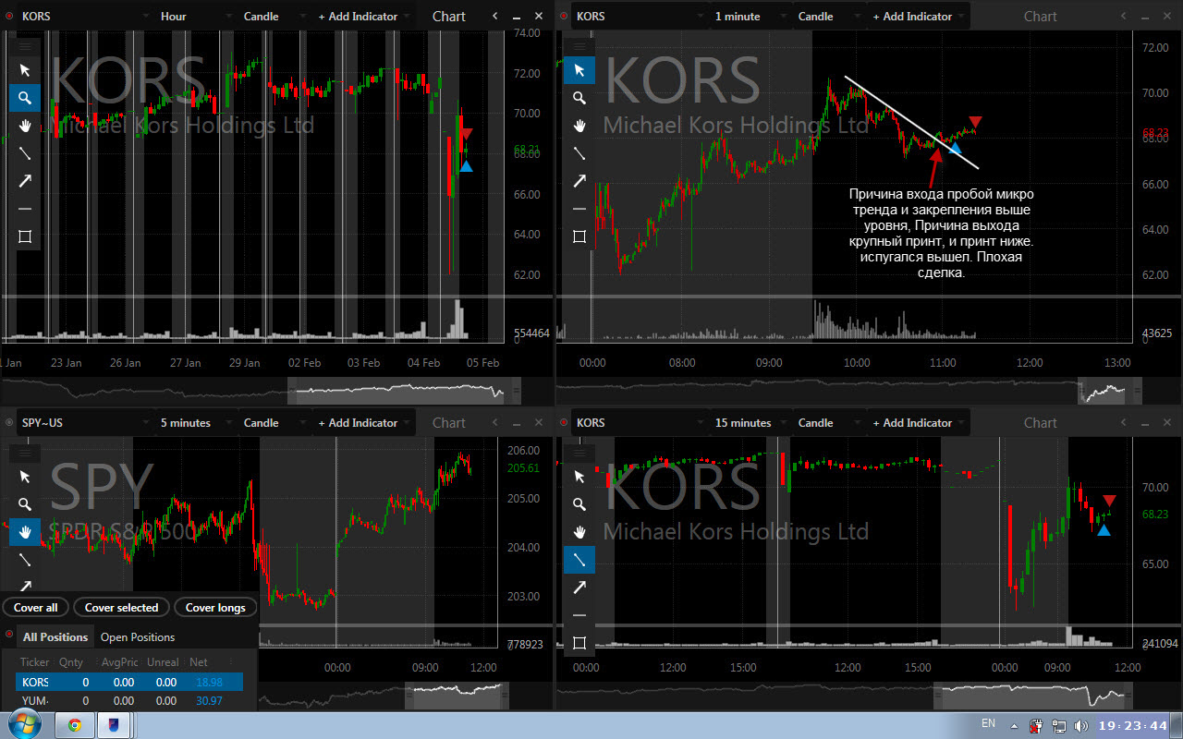Select horizontal line tool in KORS 1 minute chart

click(x=579, y=209)
